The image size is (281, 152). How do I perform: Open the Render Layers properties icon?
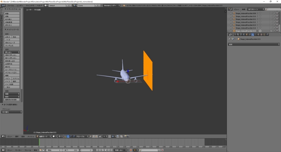click(x=238, y=35)
